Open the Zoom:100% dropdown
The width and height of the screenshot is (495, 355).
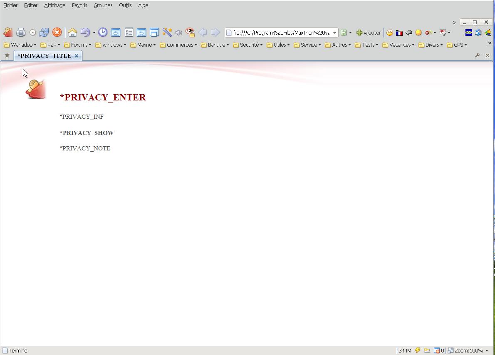coord(468,350)
